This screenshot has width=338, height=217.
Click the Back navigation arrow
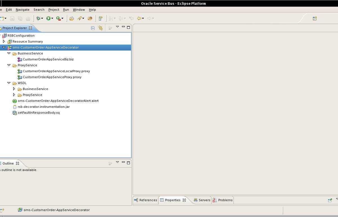pos(139,18)
